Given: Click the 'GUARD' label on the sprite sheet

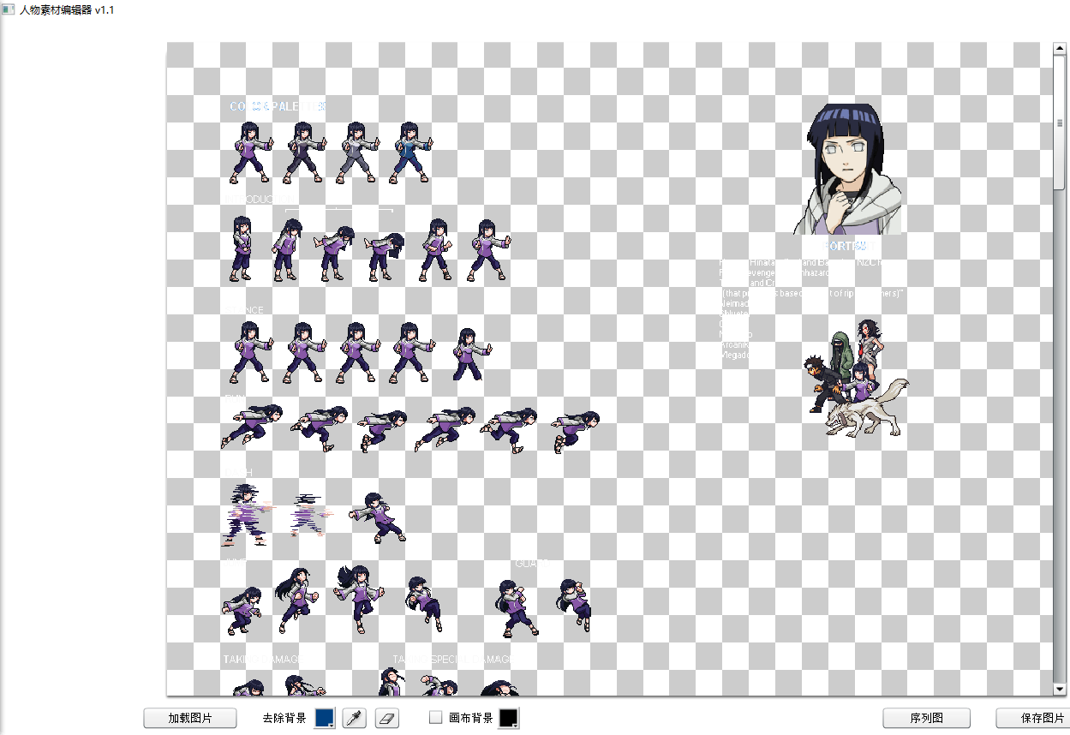Looking at the screenshot, I should click(531, 564).
